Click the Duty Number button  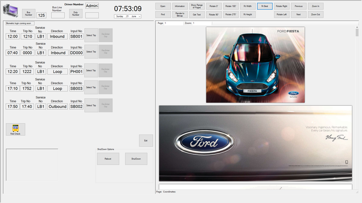click(76, 14)
